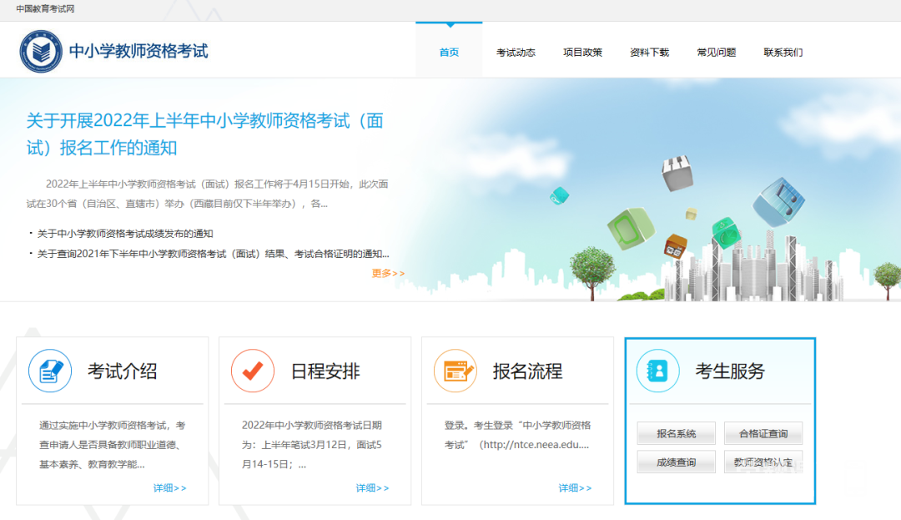Click 详细>> under 报名流程
This screenshot has height=520, width=901.
575,487
